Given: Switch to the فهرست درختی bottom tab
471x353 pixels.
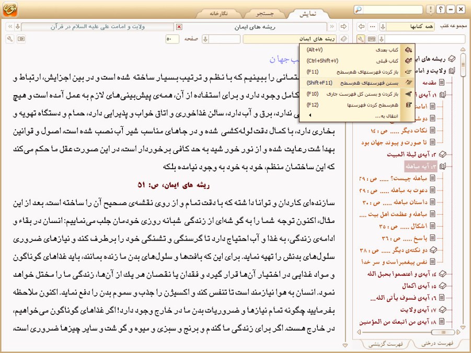Looking at the screenshot, I should [x=437, y=343].
